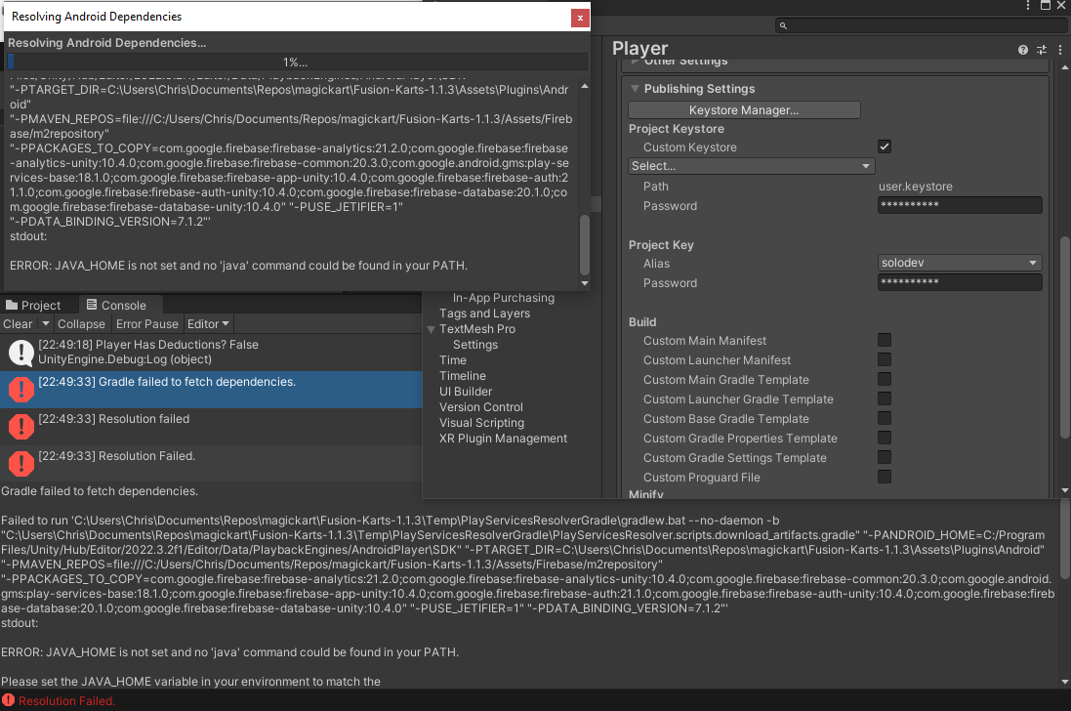Select the 'Resolution failed' log entry
This screenshot has height=711, width=1071.
(x=211, y=426)
